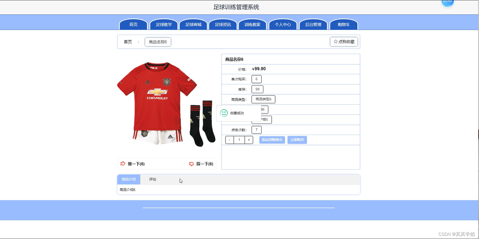Image resolution: width=479 pixels, height=239 pixels.
Task: Click the 点我收藏 button
Action: coord(344,42)
